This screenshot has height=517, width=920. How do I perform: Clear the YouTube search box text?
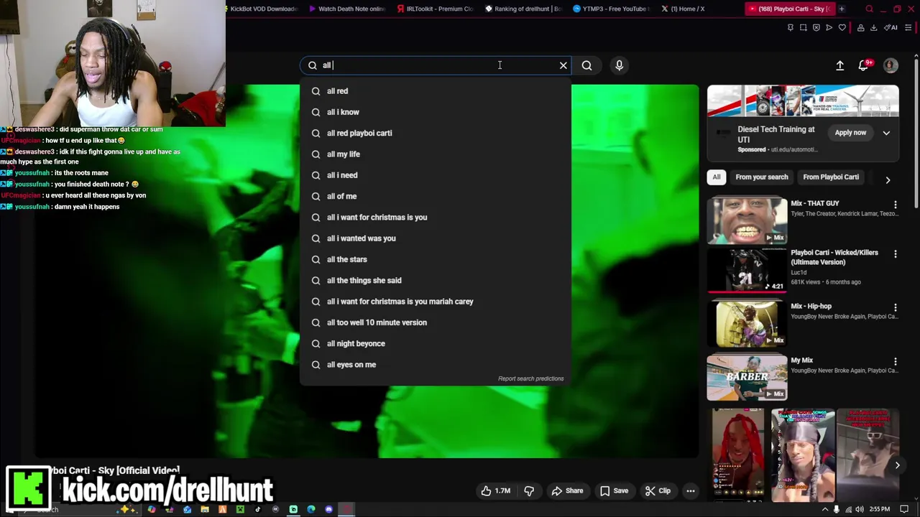tap(563, 65)
